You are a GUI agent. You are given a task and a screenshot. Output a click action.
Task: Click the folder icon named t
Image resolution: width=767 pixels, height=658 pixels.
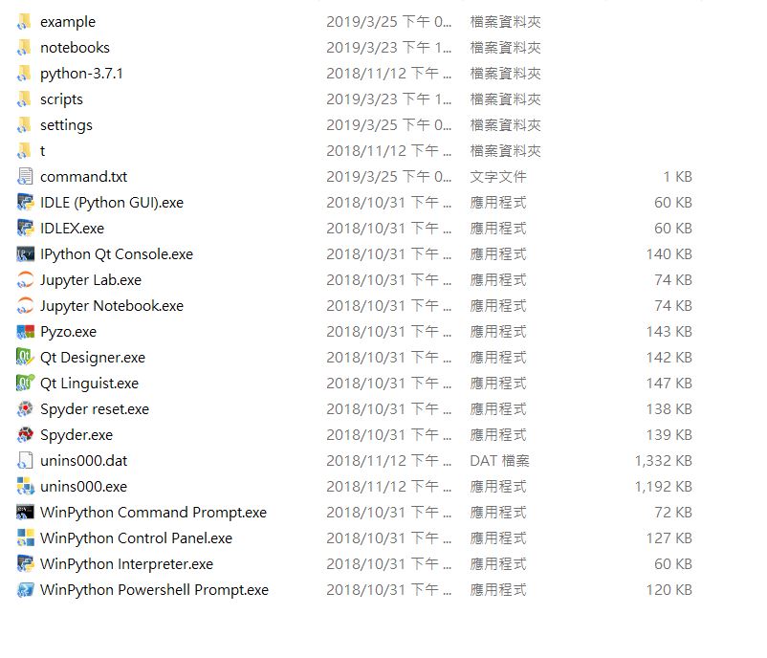(25, 151)
